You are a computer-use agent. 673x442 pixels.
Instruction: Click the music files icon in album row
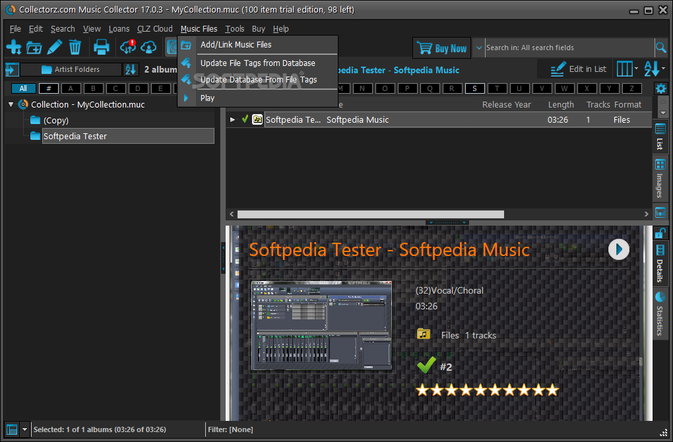click(x=257, y=119)
